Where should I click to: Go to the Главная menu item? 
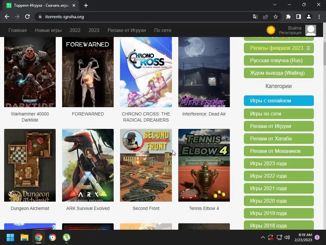point(18,30)
